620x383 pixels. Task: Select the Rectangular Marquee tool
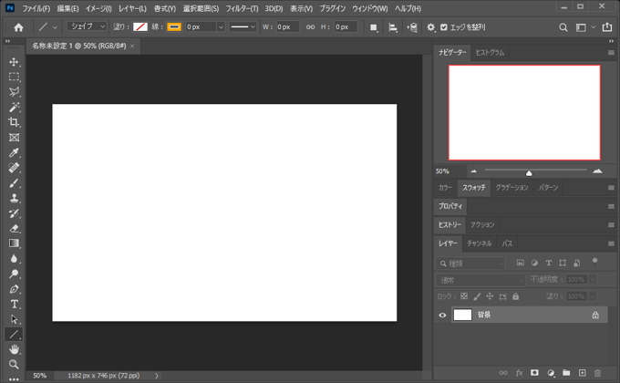click(x=14, y=77)
